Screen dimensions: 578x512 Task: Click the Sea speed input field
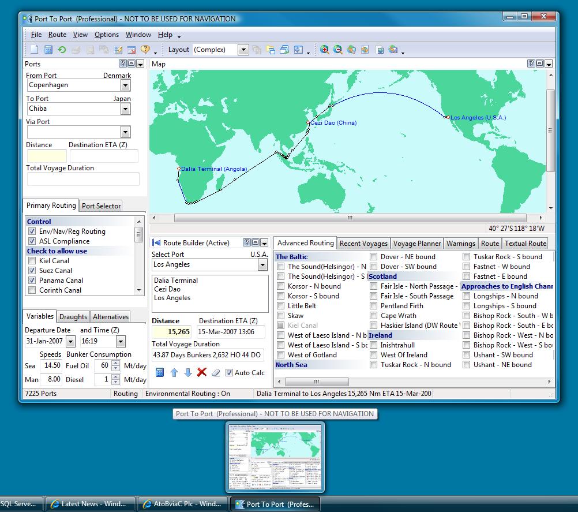coord(51,365)
